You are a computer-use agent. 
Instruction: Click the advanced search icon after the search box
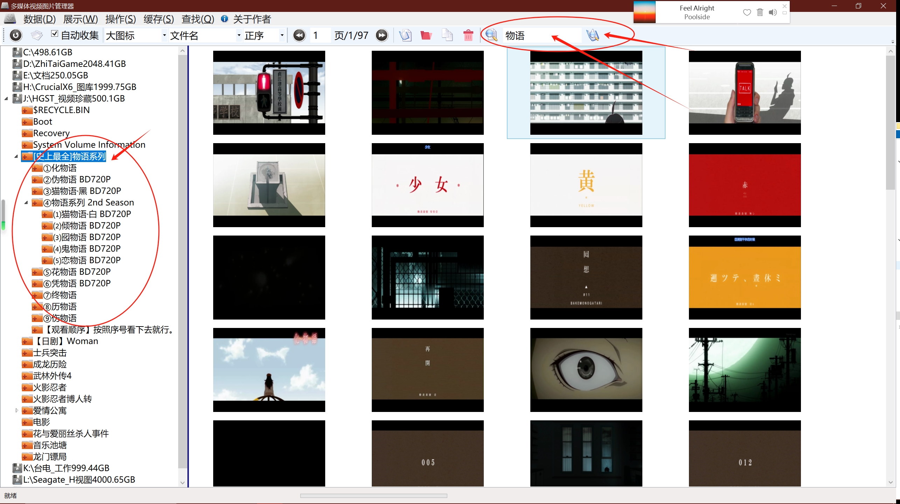(593, 35)
